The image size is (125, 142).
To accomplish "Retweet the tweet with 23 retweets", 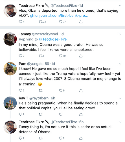I will (x=42, y=22).
